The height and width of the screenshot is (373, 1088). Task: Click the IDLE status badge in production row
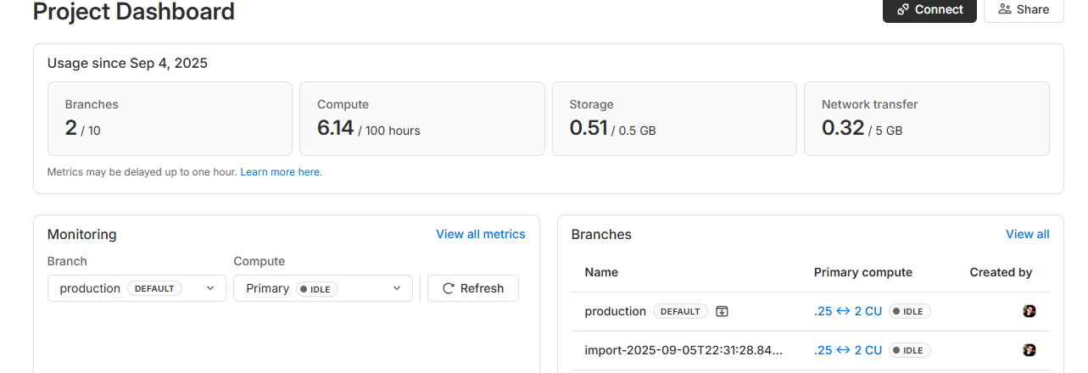(909, 311)
